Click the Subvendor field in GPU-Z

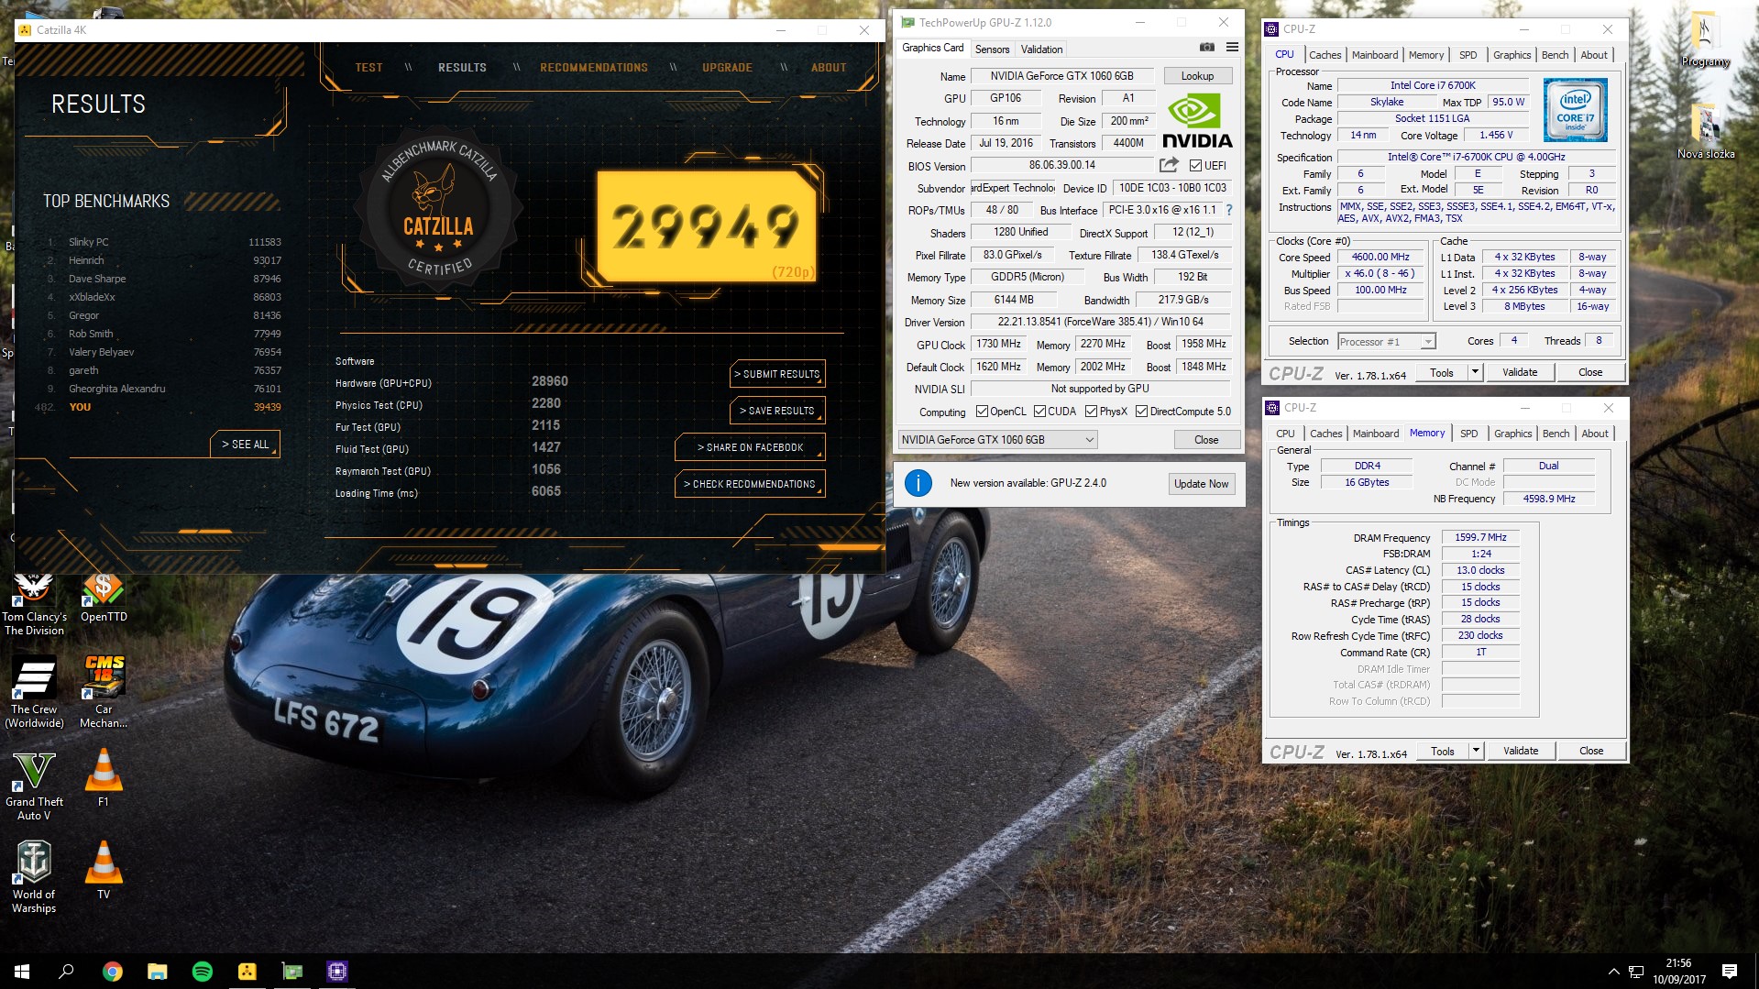[1013, 189]
